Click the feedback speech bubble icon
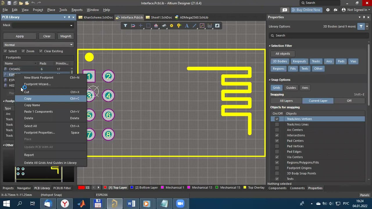 point(285,10)
